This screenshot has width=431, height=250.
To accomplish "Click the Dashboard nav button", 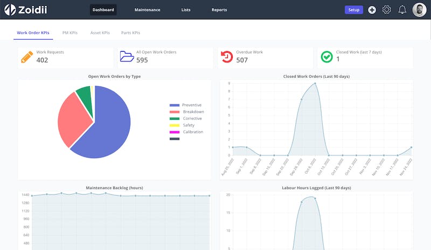I will pyautogui.click(x=103, y=10).
